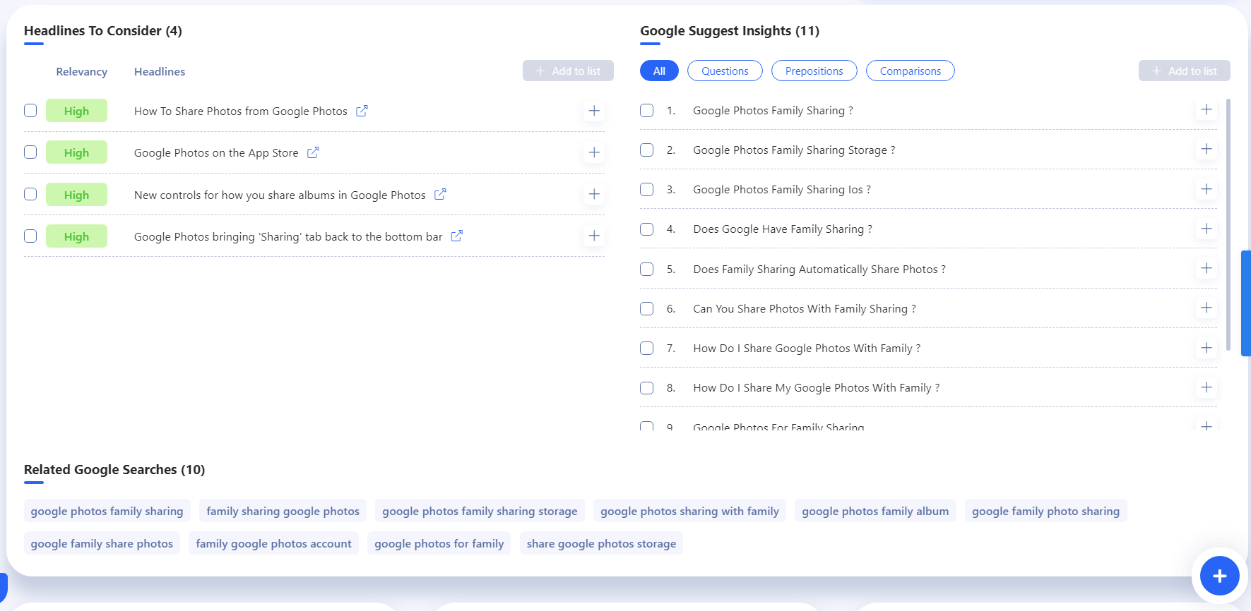
Task: Add 'New controls for how you share albums' with plus
Action: pyautogui.click(x=594, y=194)
